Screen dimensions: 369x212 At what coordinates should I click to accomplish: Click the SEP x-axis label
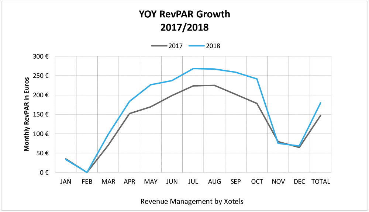coord(236,182)
